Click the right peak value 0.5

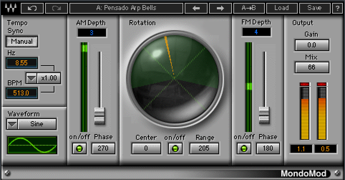325,149
